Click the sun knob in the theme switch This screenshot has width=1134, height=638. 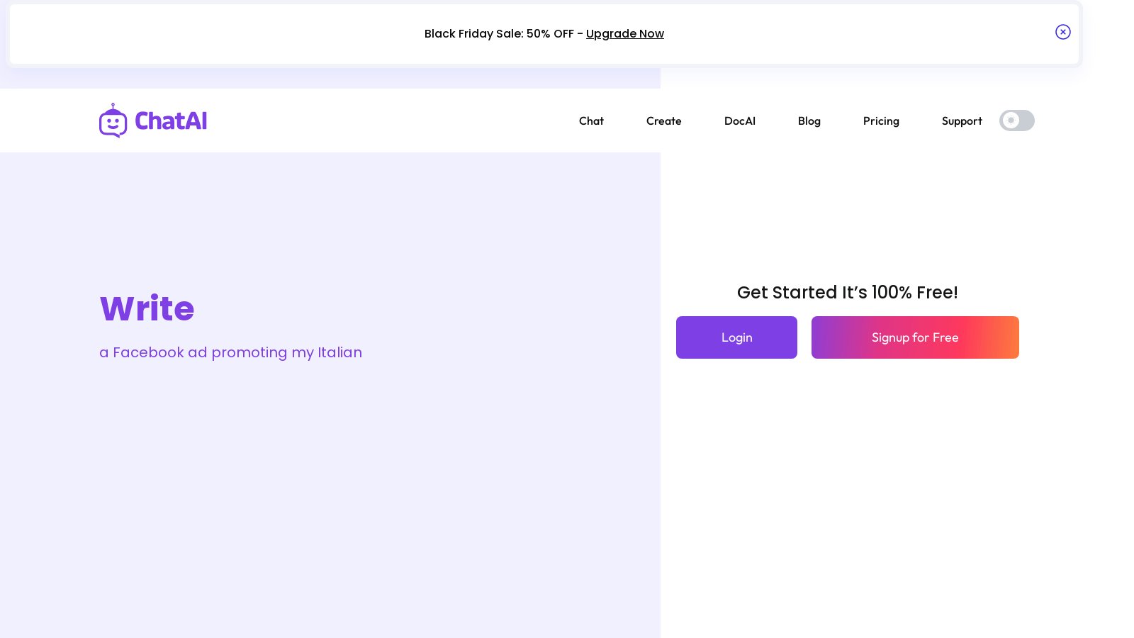click(x=1011, y=121)
